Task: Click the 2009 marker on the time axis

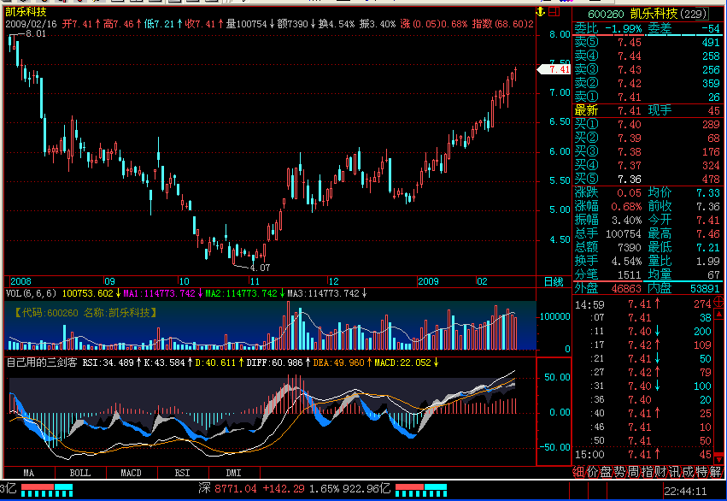Action: point(428,281)
